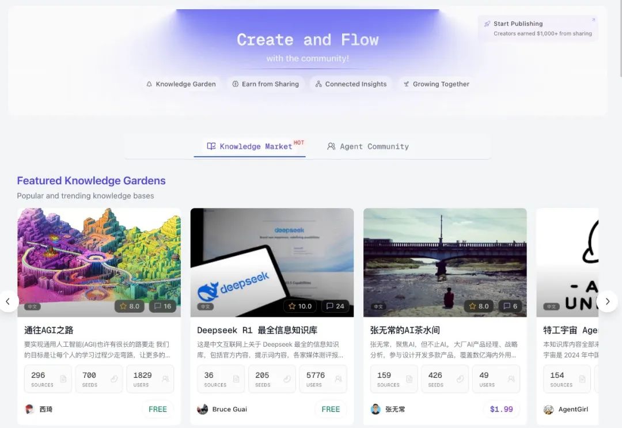Click the Bruce Guai author avatar
Image resolution: width=622 pixels, height=428 pixels.
(203, 410)
